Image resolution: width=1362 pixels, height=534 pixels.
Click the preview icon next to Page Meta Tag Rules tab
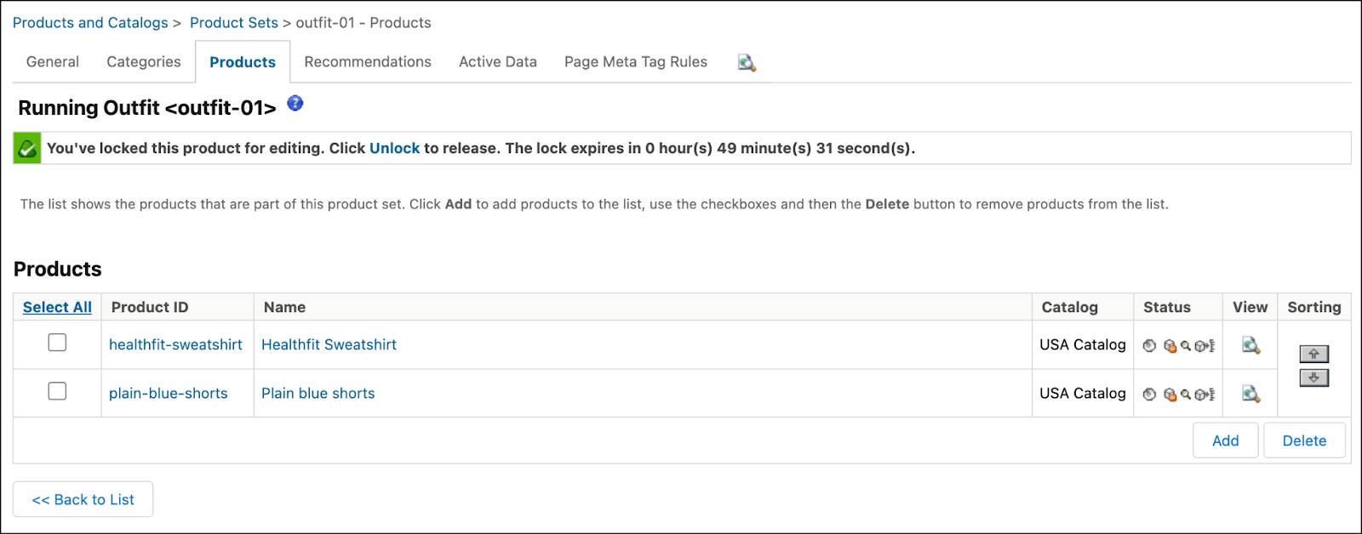pos(747,62)
